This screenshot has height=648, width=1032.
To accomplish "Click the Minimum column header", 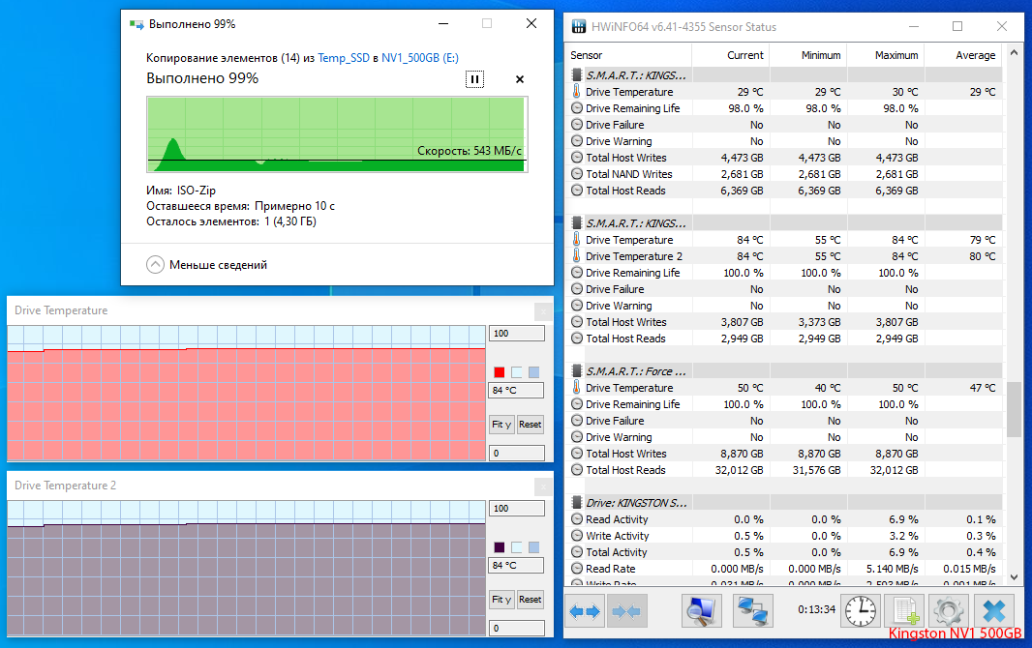I will pyautogui.click(x=807, y=55).
